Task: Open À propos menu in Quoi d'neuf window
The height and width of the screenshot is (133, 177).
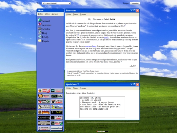Action: coord(83,88)
